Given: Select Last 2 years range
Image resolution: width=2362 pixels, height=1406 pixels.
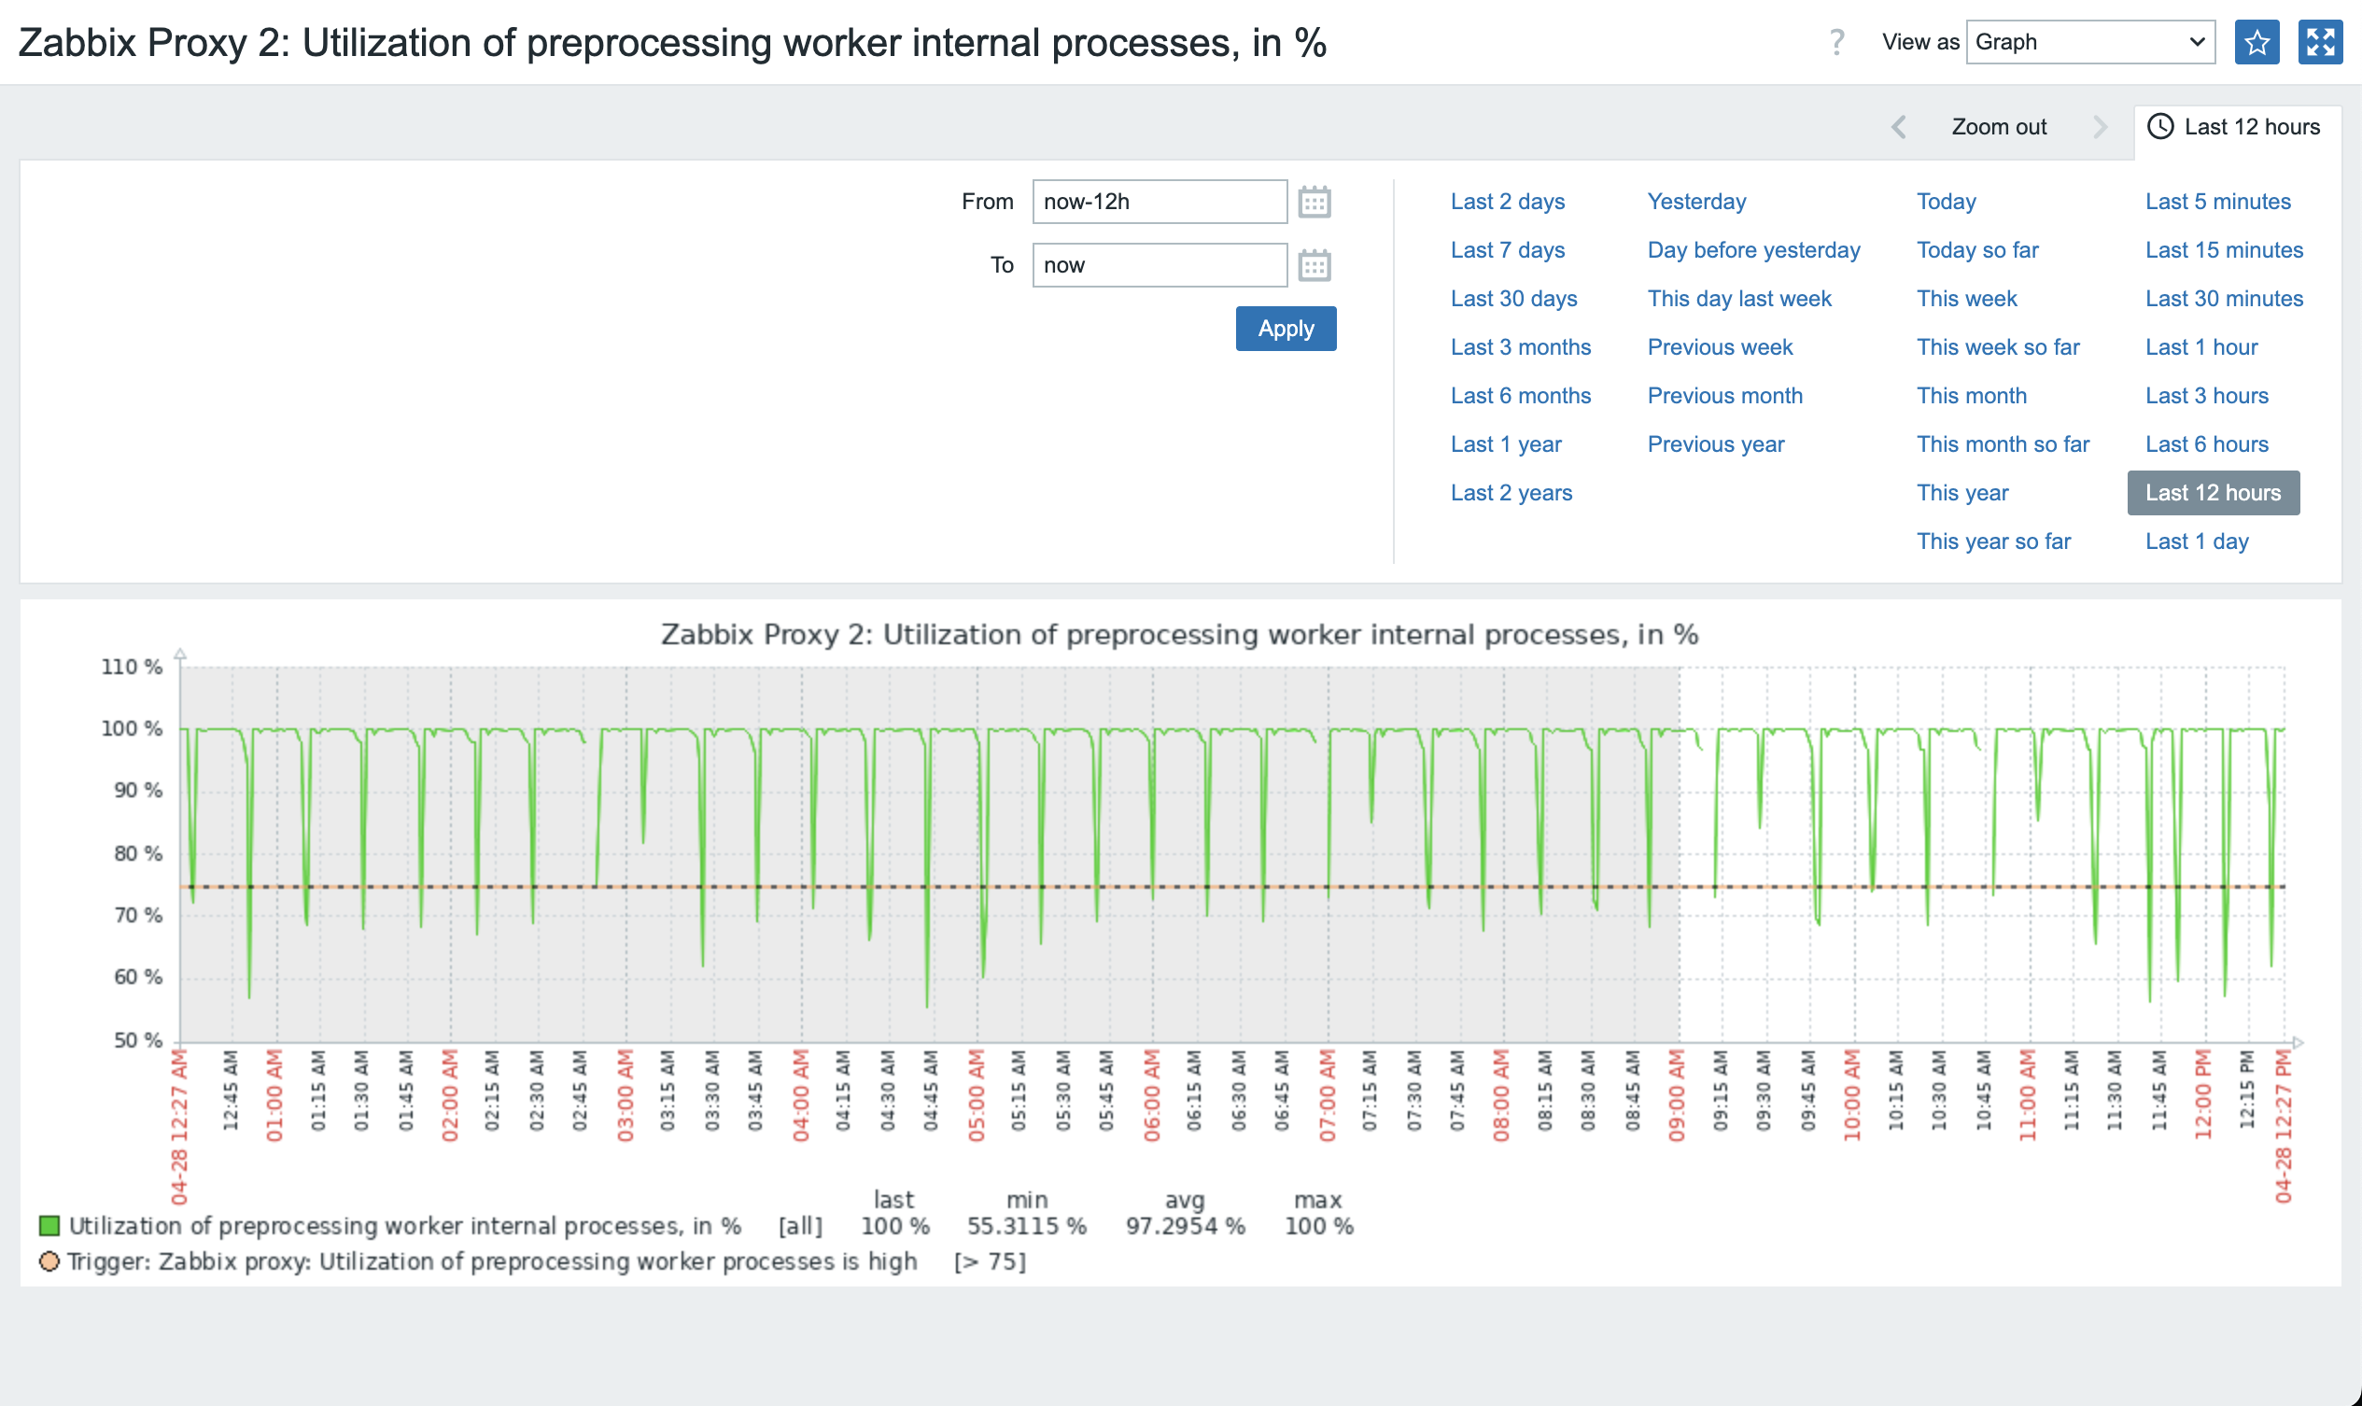Looking at the screenshot, I should [1511, 493].
